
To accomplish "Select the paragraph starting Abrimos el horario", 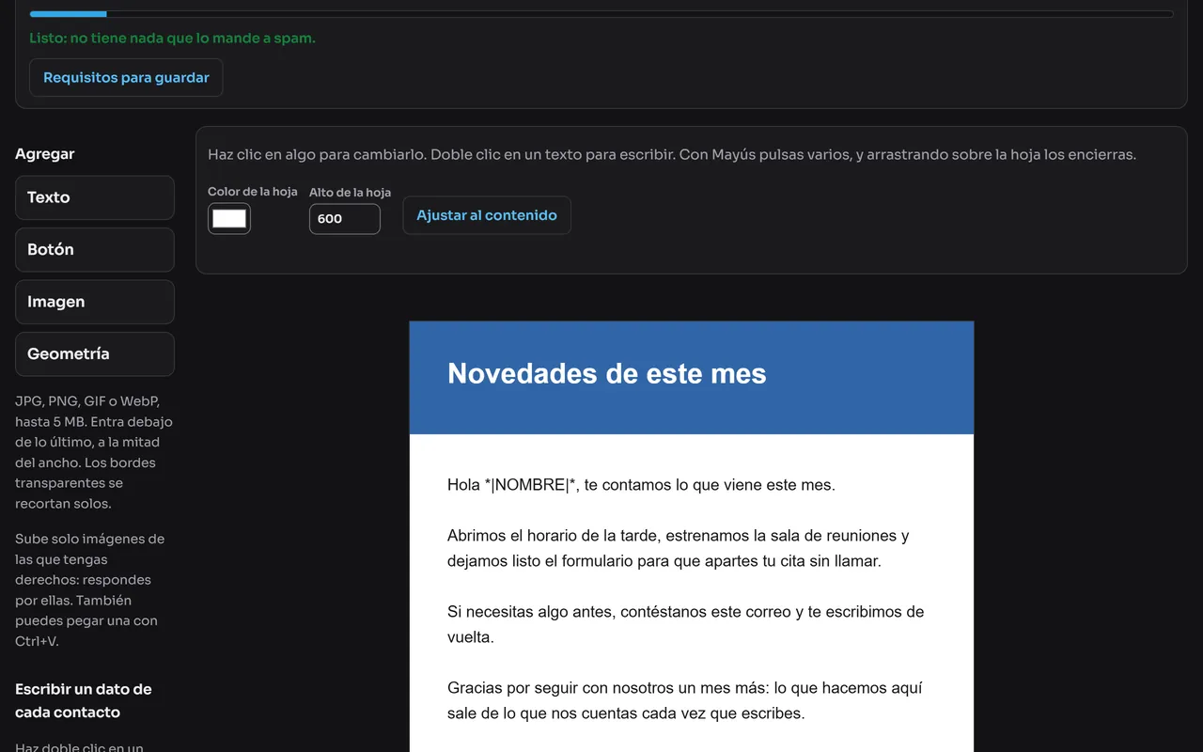I will (679, 548).
